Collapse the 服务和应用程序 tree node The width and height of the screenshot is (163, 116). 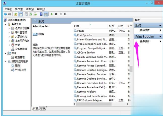click(6, 62)
